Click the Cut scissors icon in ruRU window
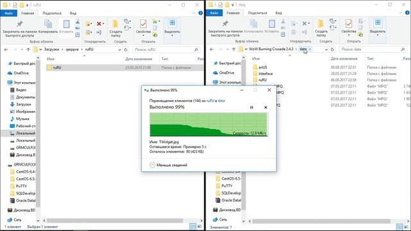Screen dimensions: 411x231 pyautogui.click(x=78, y=22)
